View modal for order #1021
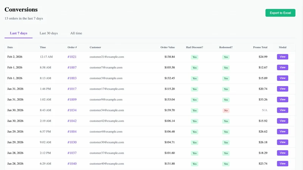 282,57
